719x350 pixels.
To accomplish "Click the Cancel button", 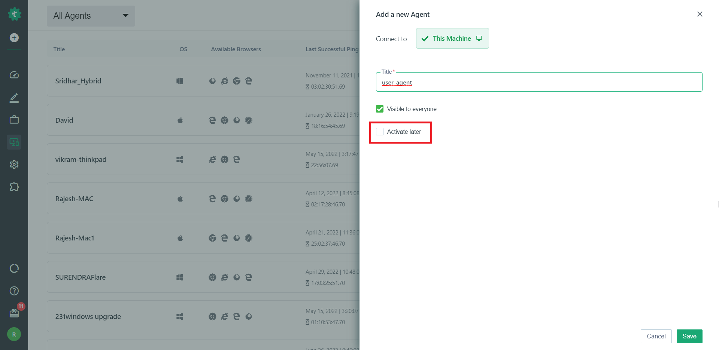I will pyautogui.click(x=656, y=336).
